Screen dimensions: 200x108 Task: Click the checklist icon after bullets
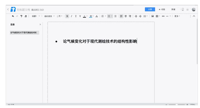[x=115, y=16]
